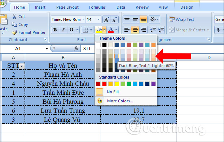The image size is (224, 142).
Task: Click the Office button orb
Action: coord(3,3)
